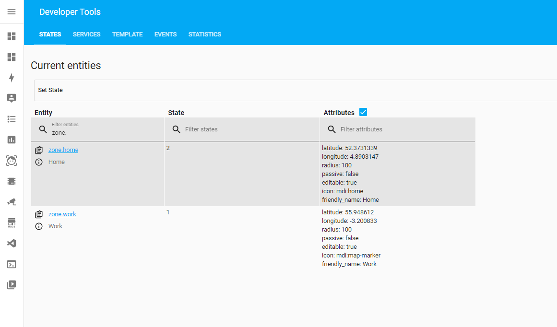
Task: Click the search icon in attributes filter
Action: coord(332,129)
